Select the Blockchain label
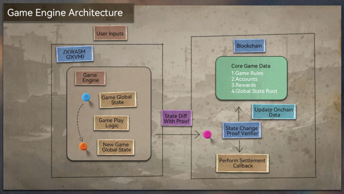 tap(249, 46)
